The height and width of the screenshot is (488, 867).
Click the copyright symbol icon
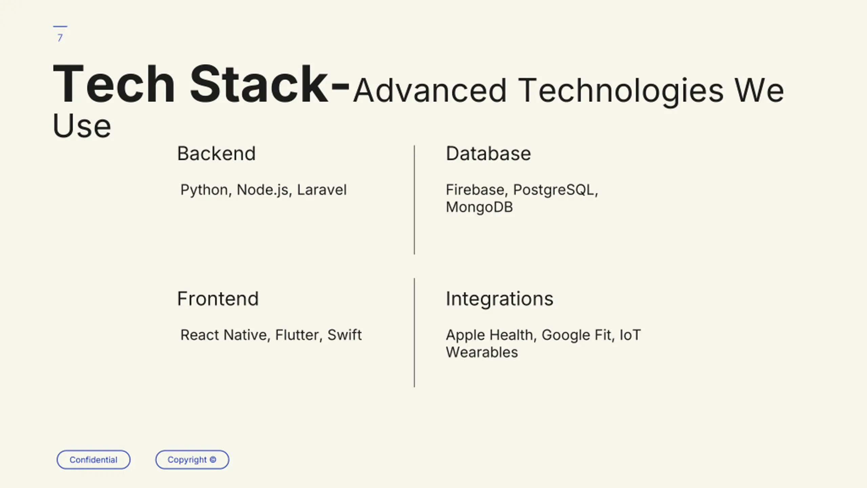click(x=213, y=460)
